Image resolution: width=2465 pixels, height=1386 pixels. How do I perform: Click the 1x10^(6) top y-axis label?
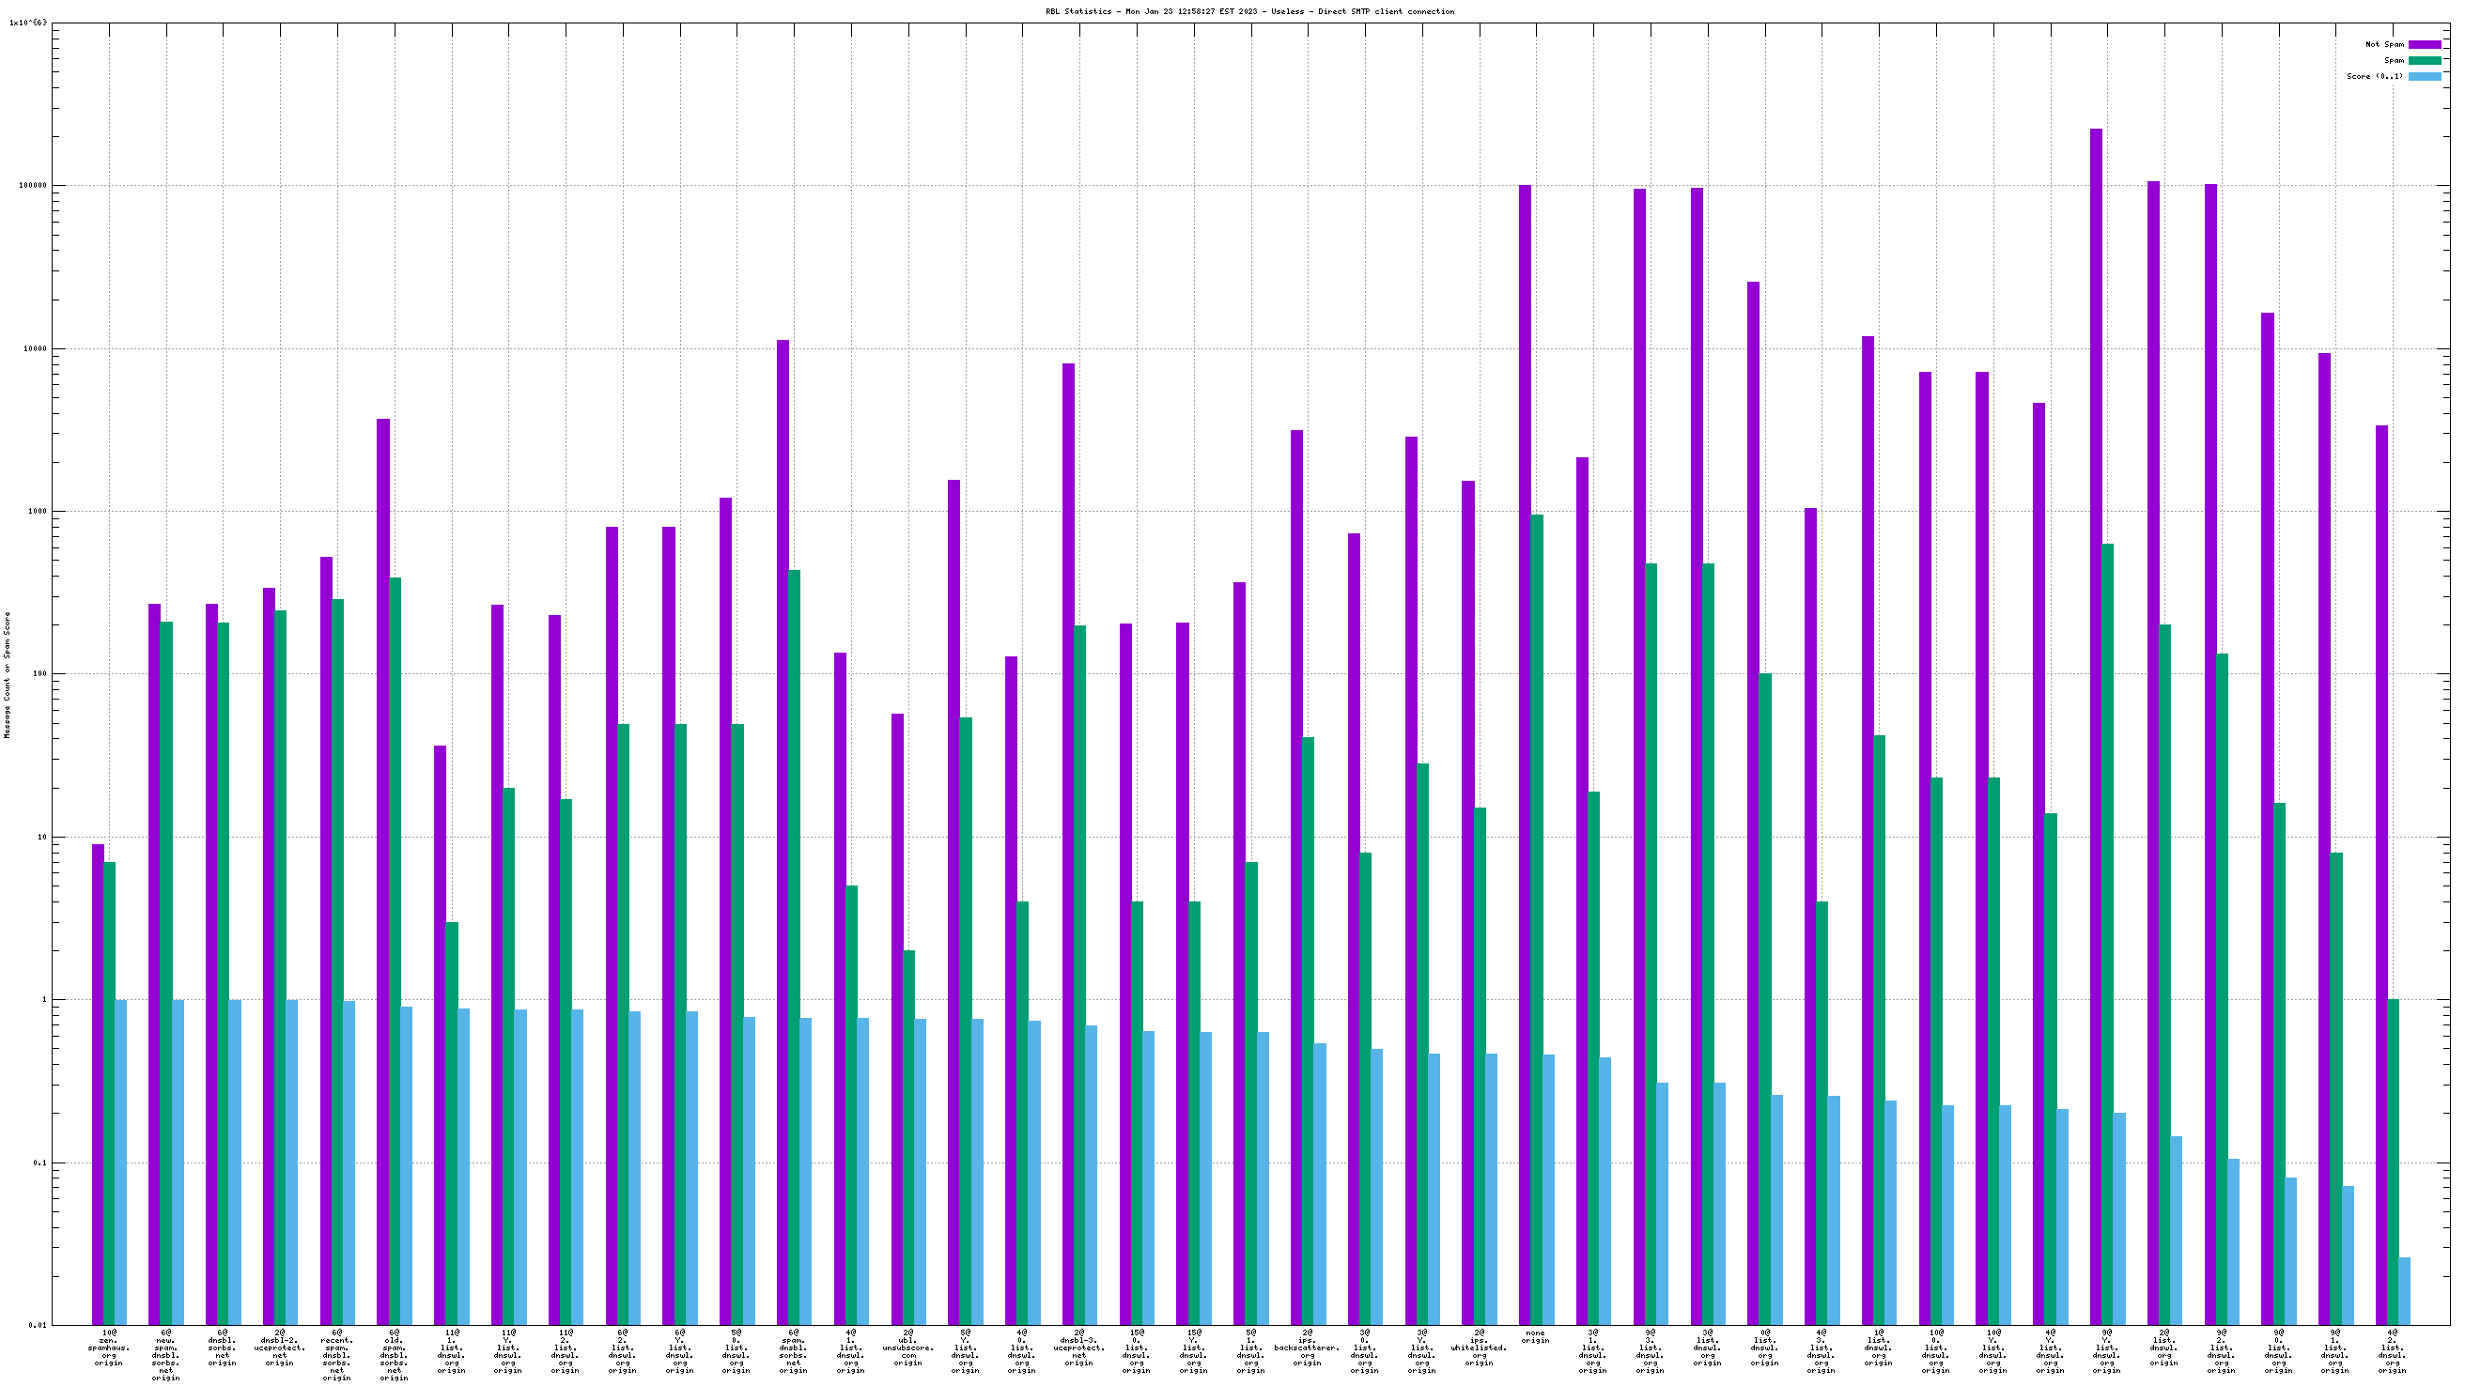27,22
